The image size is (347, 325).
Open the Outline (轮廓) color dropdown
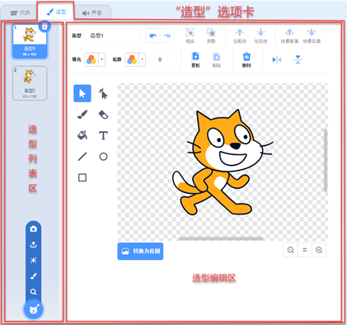point(143,59)
